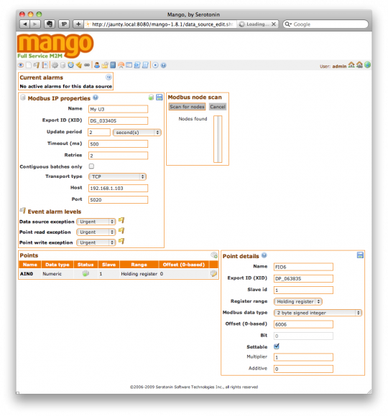Image resolution: width=388 pixels, height=416 pixels.
Task: Open the Modbus data type dropdown
Action: (x=318, y=313)
